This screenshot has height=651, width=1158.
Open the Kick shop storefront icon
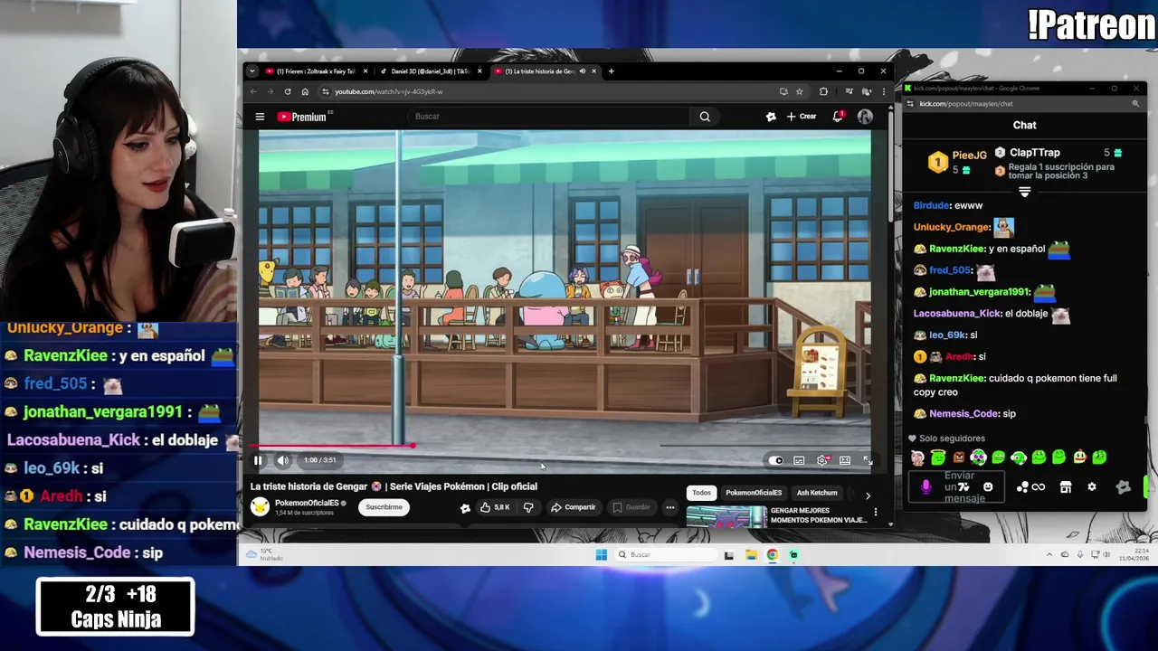1066,487
